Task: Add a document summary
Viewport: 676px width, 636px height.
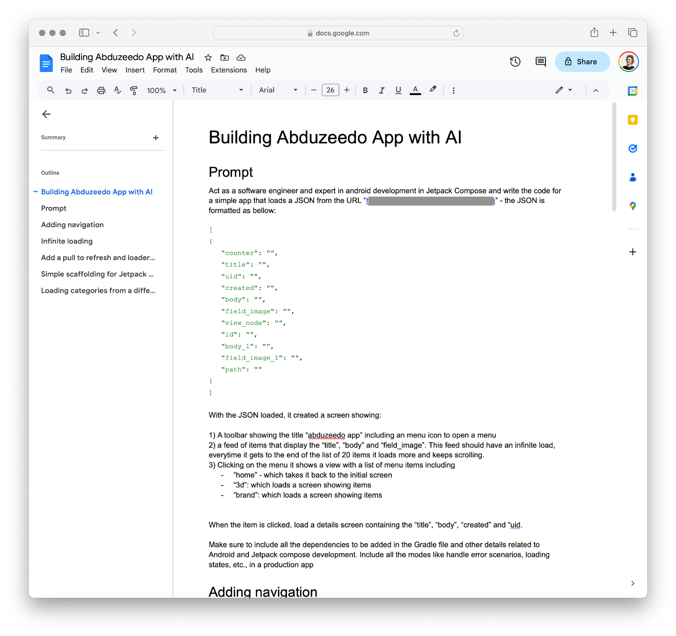Action: coord(156,138)
